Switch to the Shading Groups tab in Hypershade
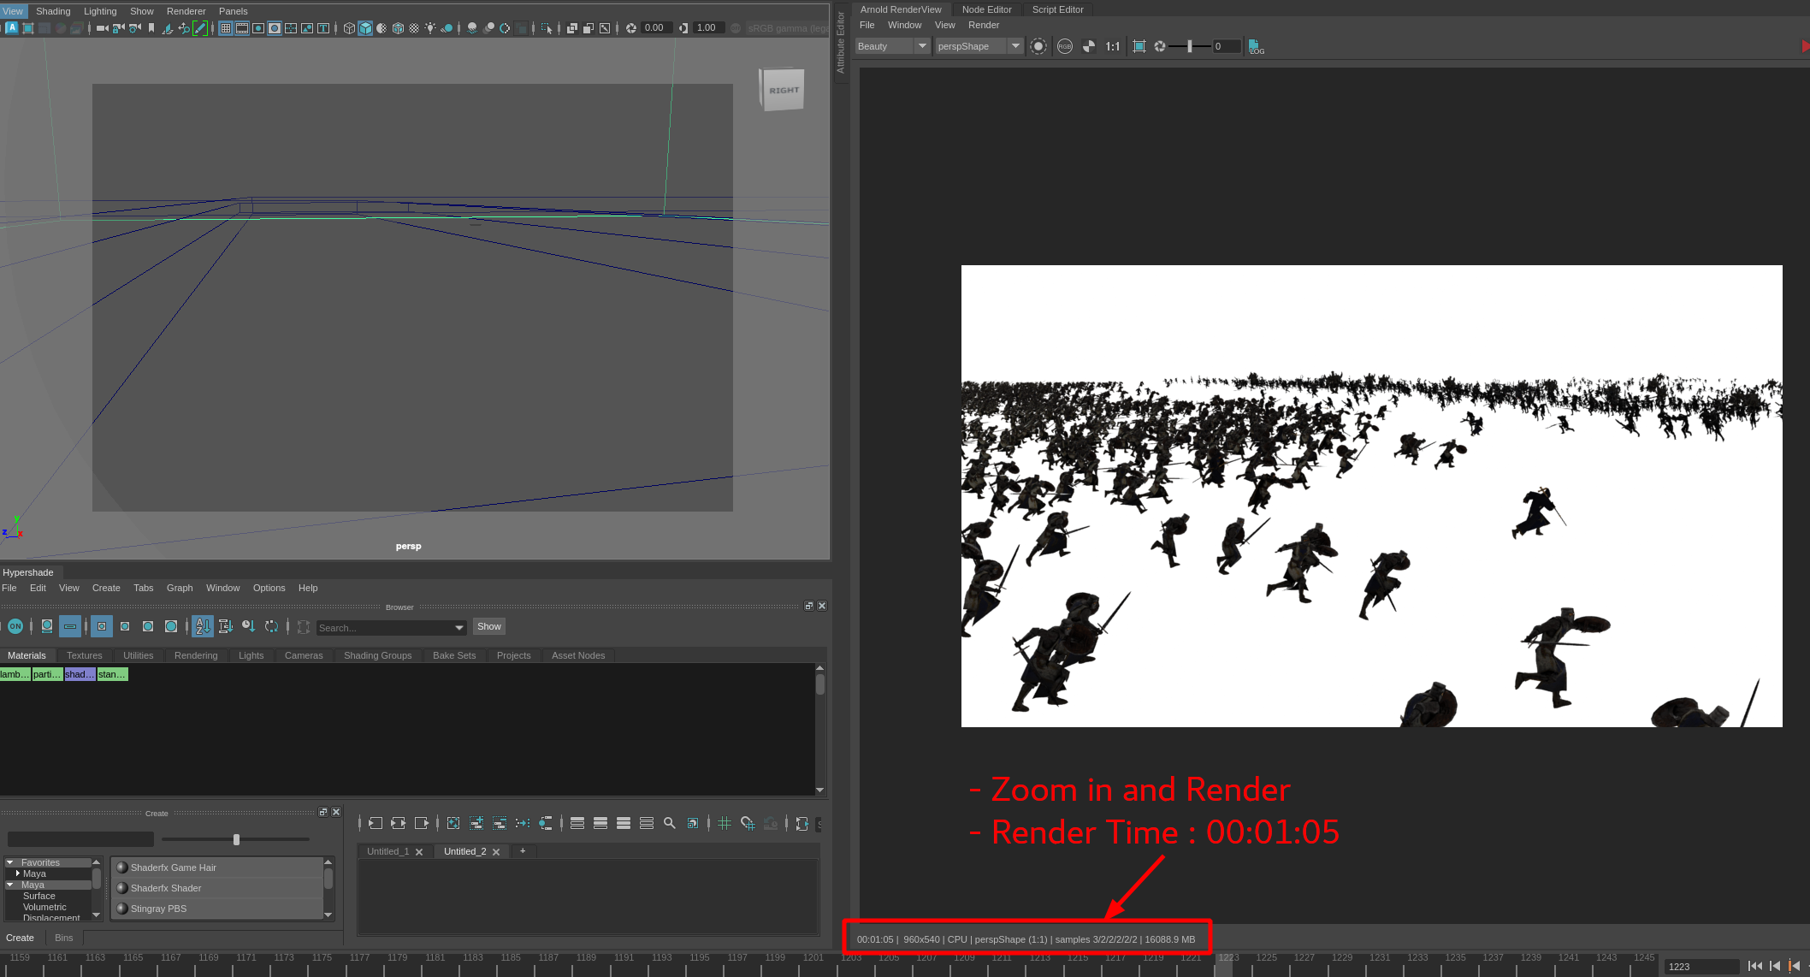Image resolution: width=1810 pixels, height=977 pixels. (377, 655)
